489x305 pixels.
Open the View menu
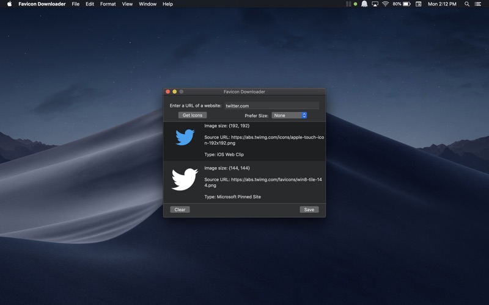[127, 4]
